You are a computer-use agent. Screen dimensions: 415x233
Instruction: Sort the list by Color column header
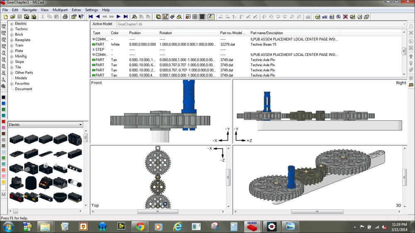coord(118,33)
